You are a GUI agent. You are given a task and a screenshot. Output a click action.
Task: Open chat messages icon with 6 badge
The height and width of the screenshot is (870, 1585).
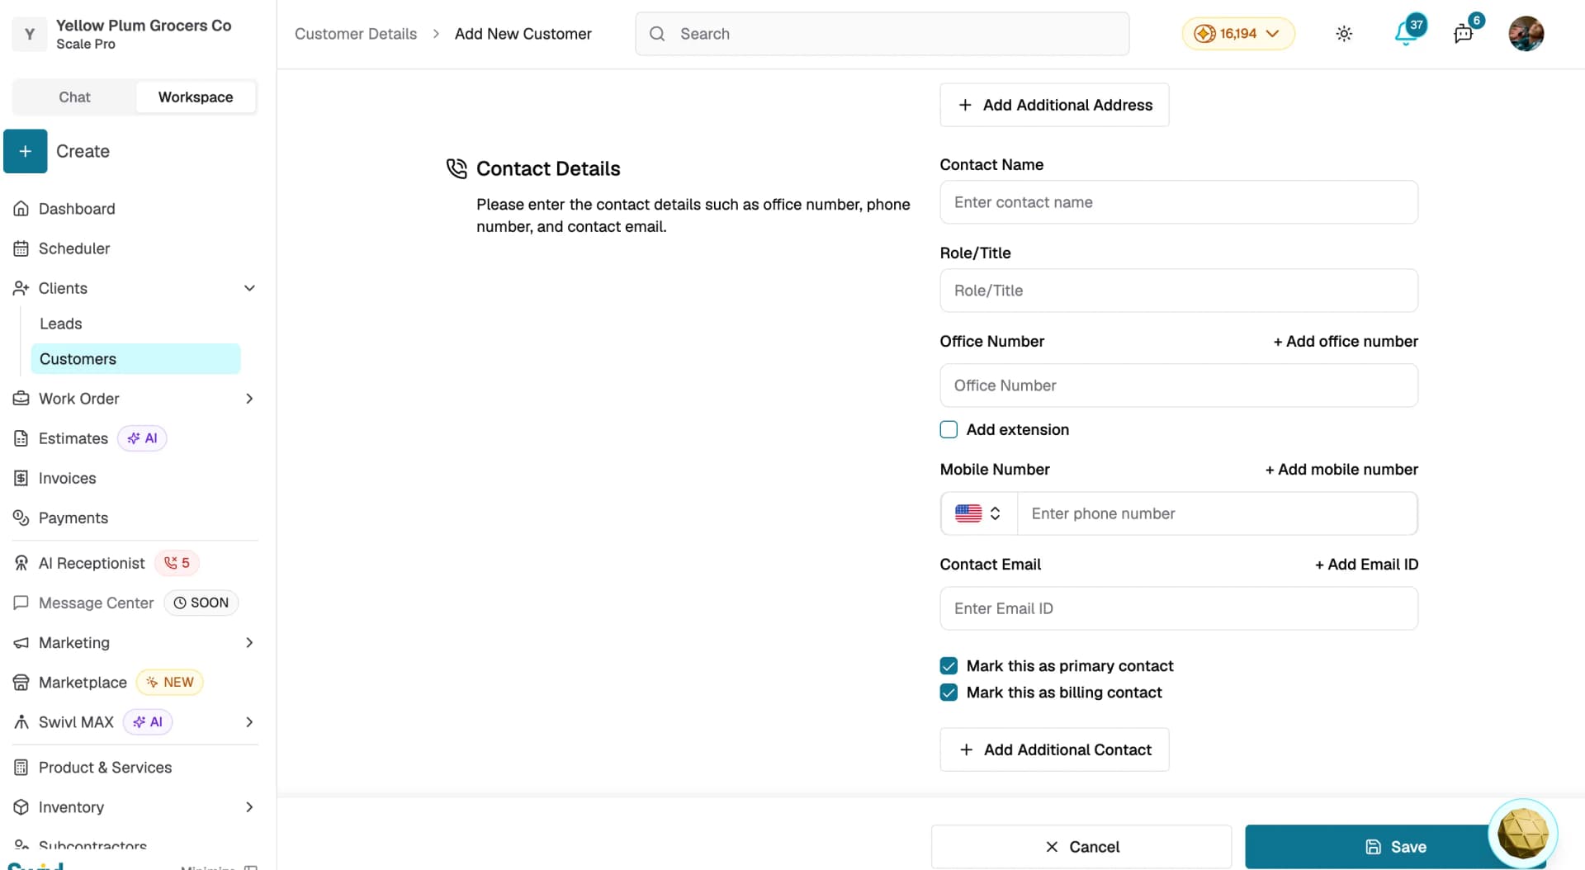point(1464,34)
